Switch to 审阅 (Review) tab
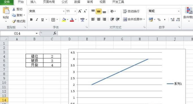The height and width of the screenshot is (104, 193). 90,2
